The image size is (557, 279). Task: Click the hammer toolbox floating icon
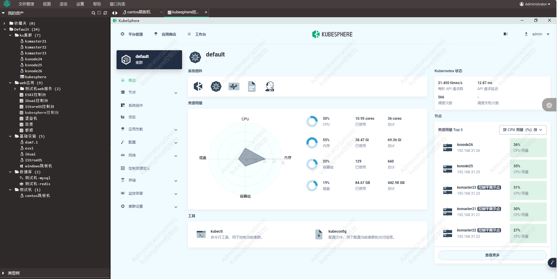552,263
